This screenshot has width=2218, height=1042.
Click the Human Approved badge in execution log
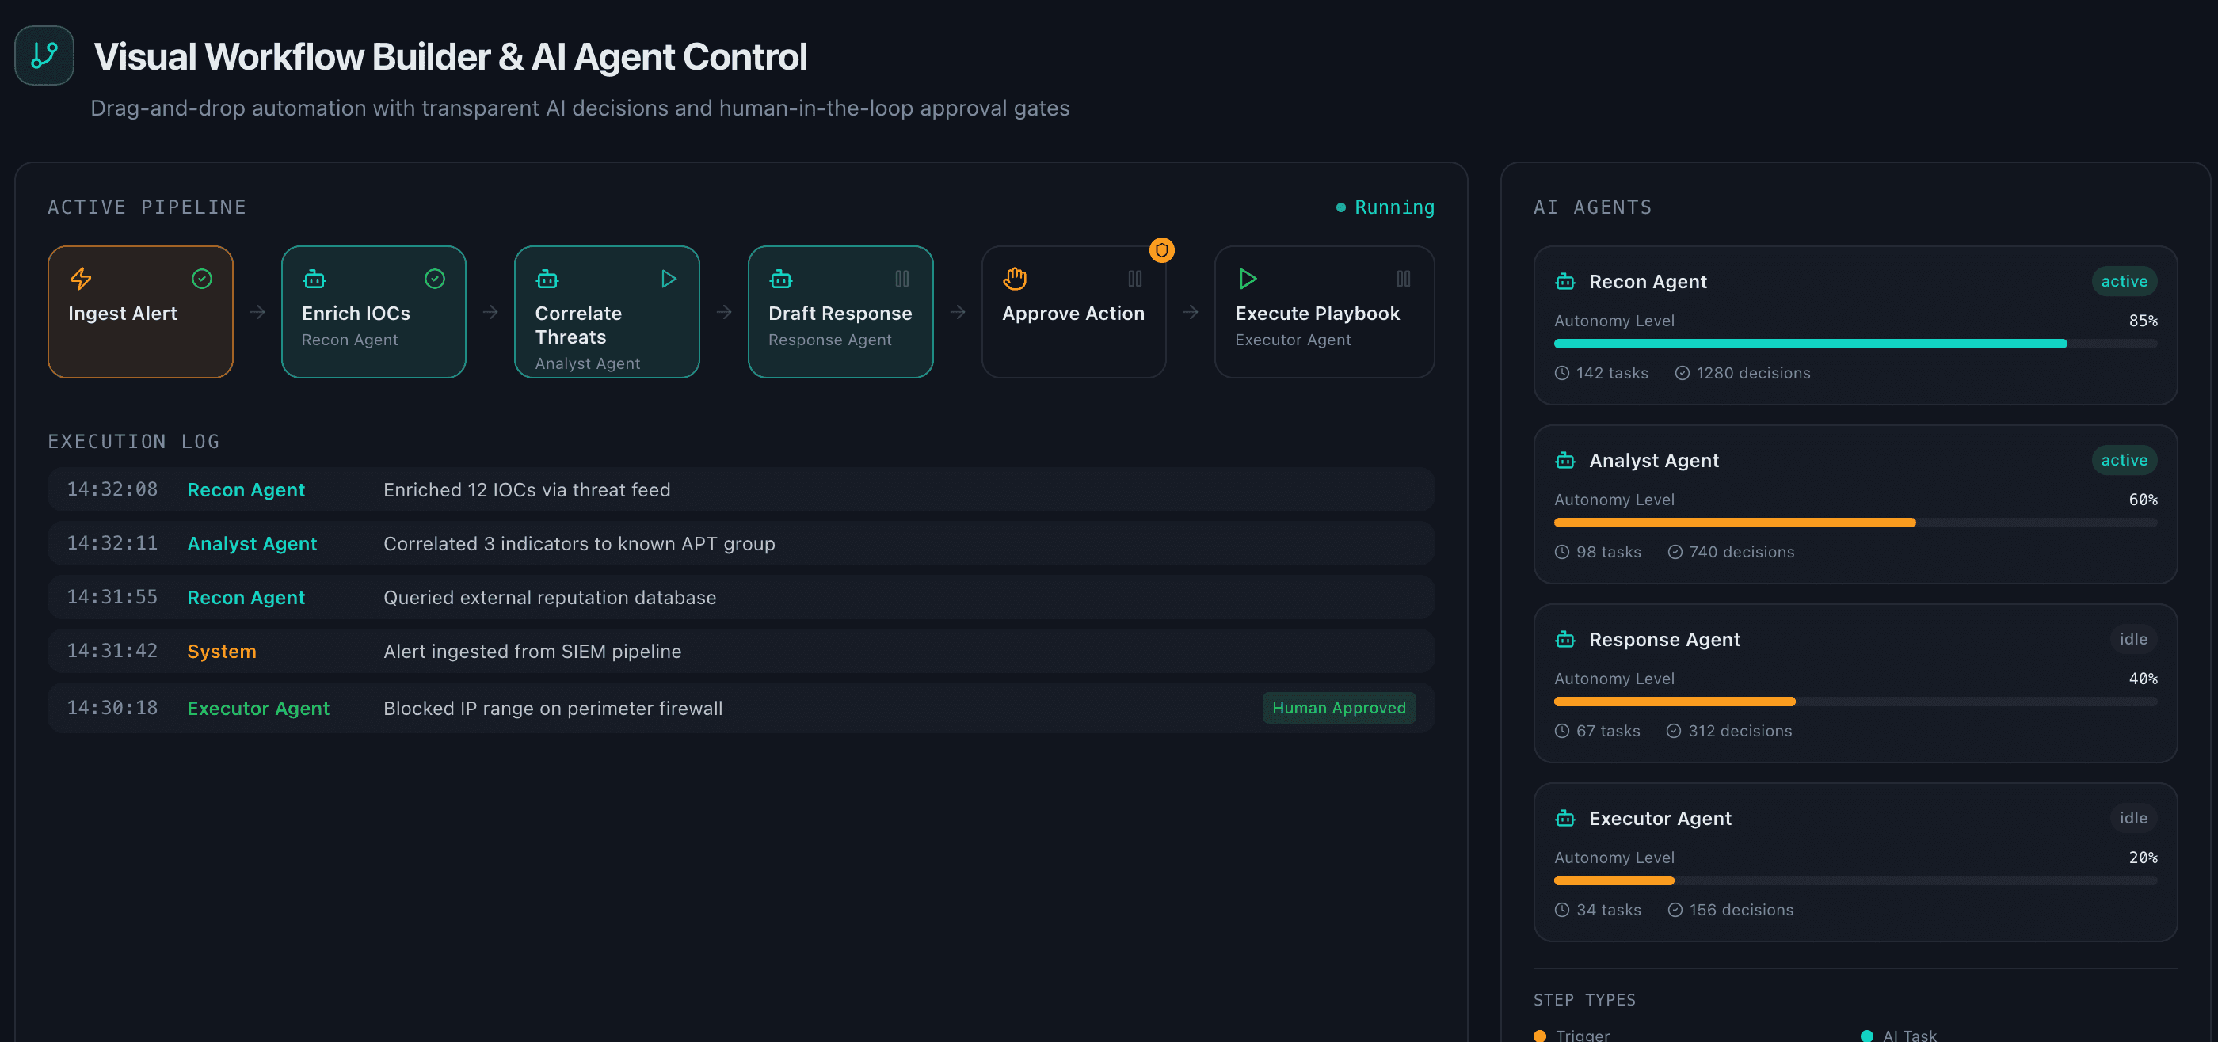(1338, 707)
